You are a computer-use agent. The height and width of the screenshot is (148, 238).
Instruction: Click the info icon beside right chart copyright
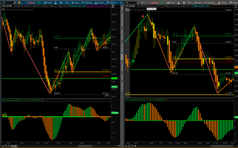point(126,10)
